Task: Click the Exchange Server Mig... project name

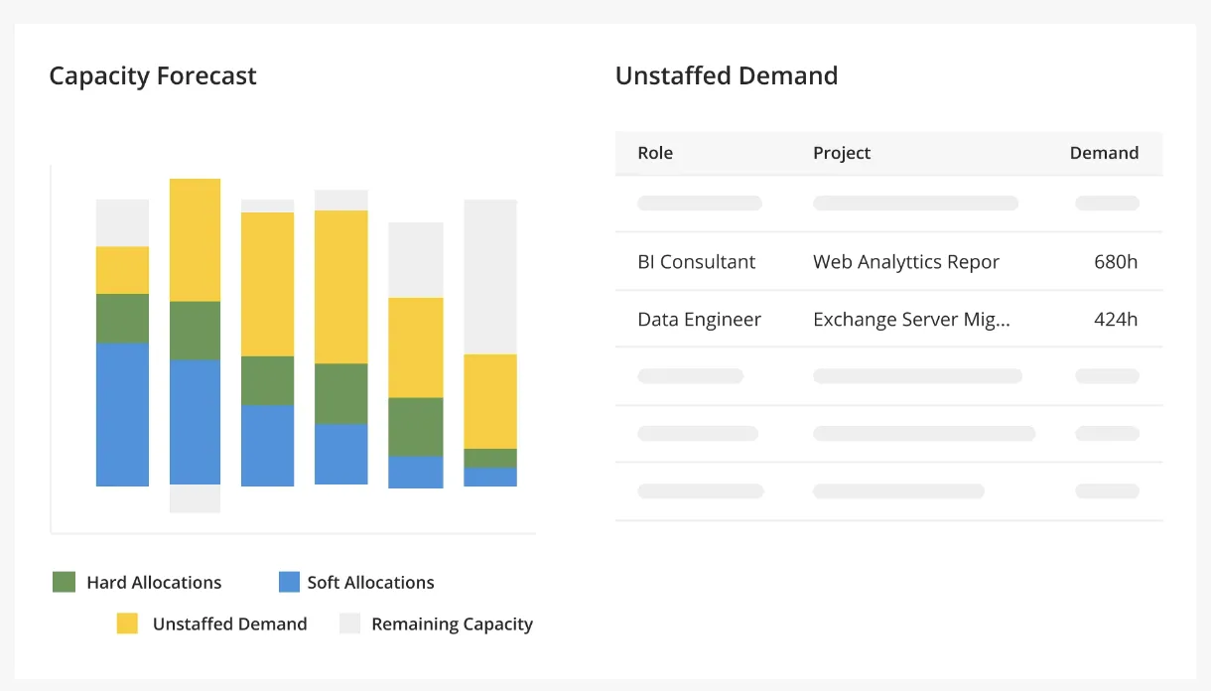Action: [911, 320]
